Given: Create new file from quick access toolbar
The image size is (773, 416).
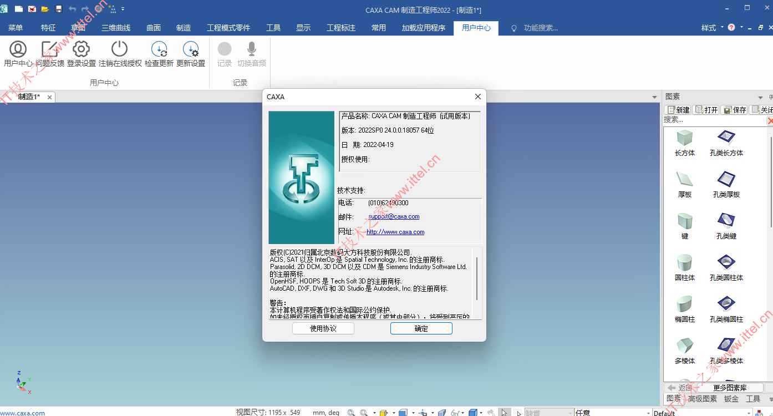Looking at the screenshot, I should pos(19,9).
